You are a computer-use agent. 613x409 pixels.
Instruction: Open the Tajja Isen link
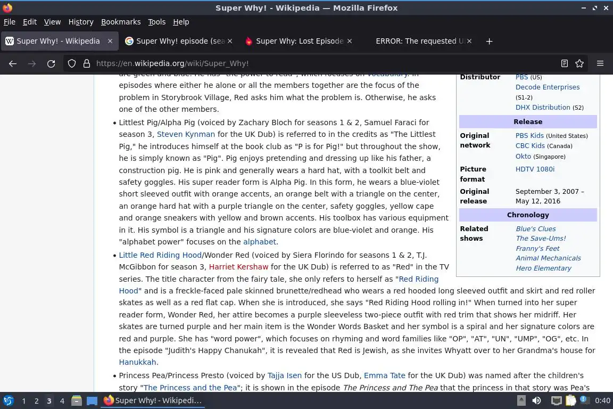coord(285,376)
